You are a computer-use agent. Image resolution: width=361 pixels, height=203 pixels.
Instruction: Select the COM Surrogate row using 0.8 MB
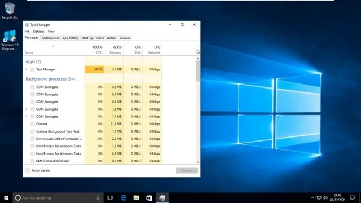pyautogui.click(x=93, y=101)
